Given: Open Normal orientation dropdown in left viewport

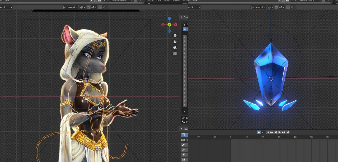Looking at the screenshot, I should pos(71,7).
